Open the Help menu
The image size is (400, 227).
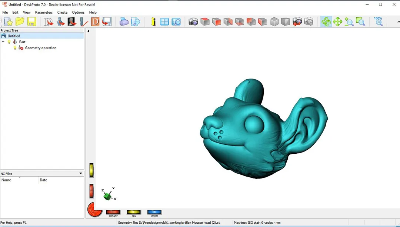tap(93, 12)
